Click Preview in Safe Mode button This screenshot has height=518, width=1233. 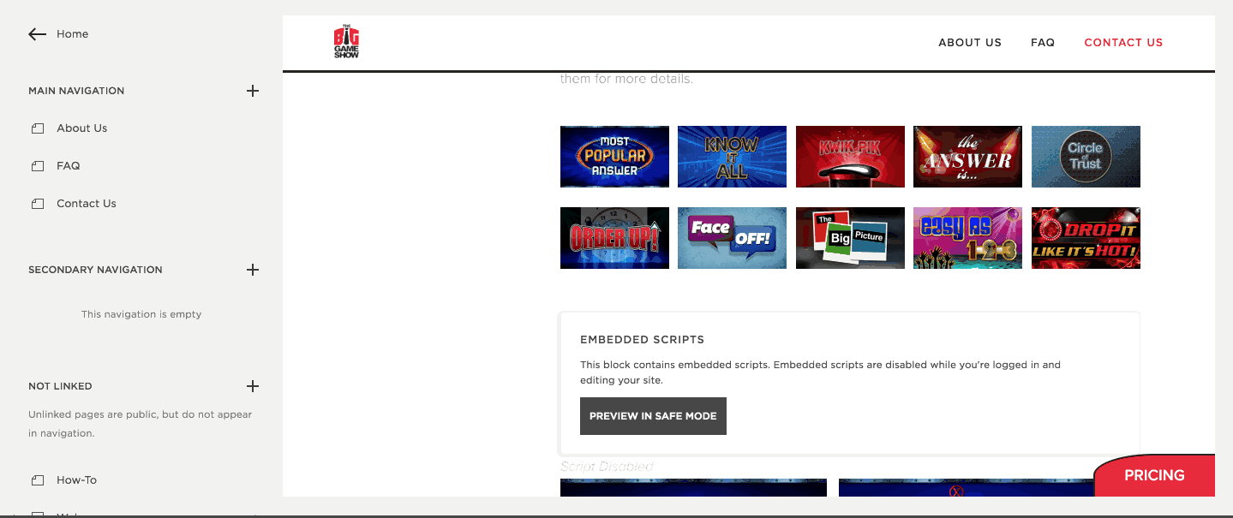pyautogui.click(x=653, y=416)
